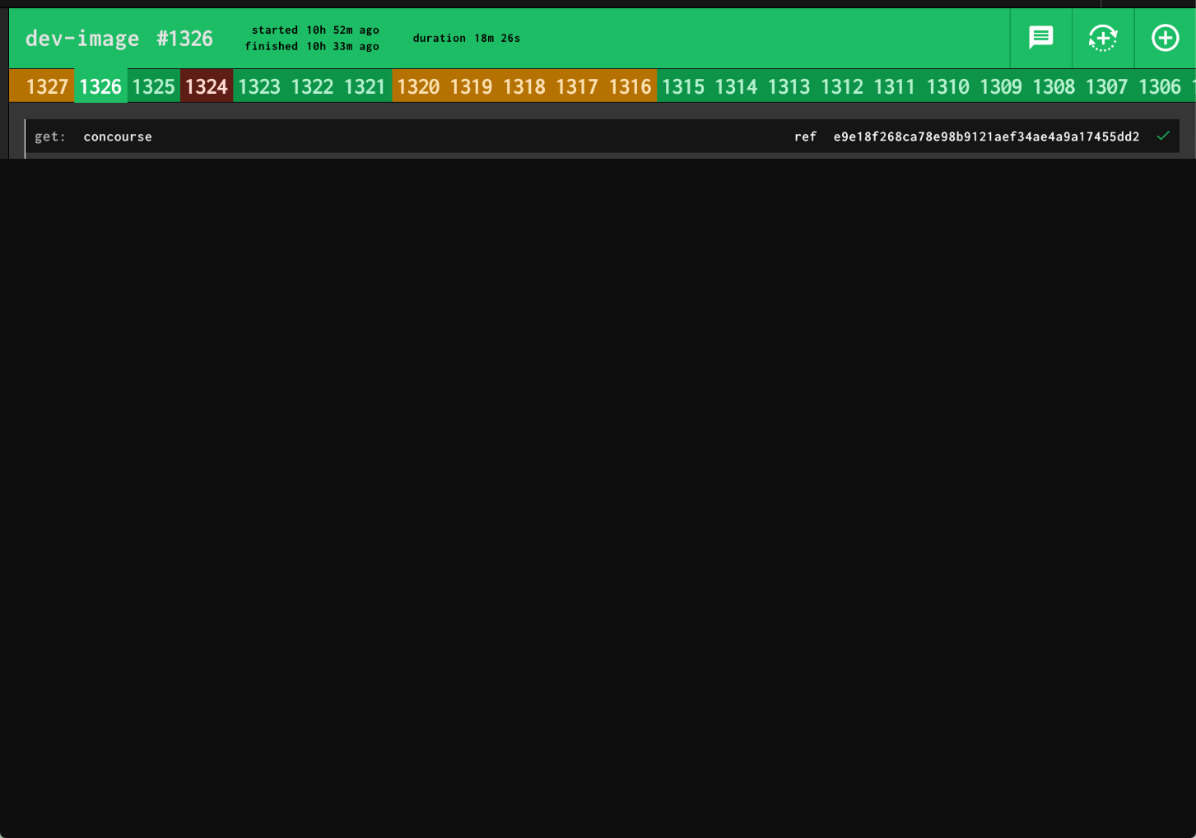Open build 1323 tab
This screenshot has width=1196, height=838.
259,86
